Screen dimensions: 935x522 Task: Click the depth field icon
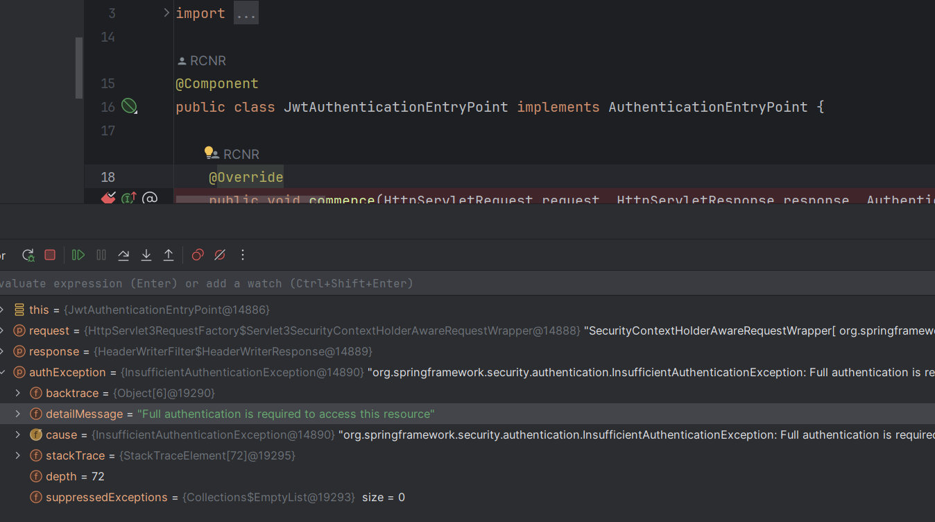pyautogui.click(x=36, y=476)
